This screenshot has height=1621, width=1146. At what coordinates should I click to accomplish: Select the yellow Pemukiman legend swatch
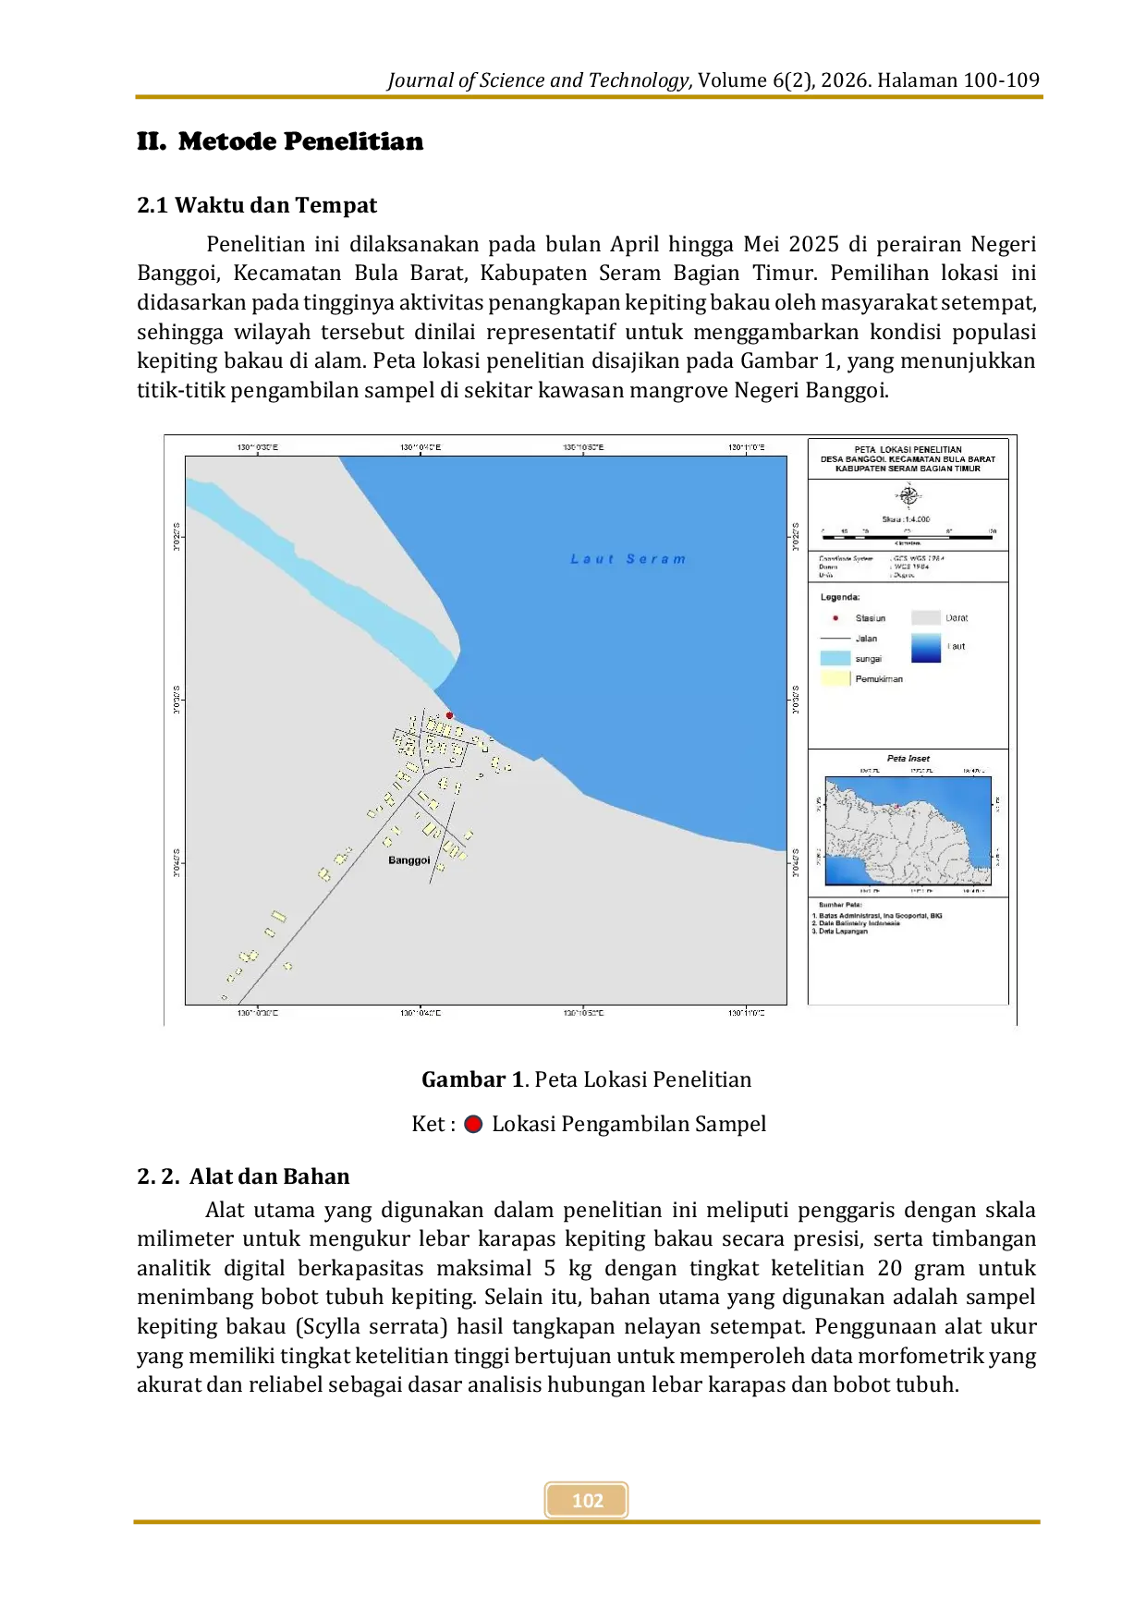point(835,679)
